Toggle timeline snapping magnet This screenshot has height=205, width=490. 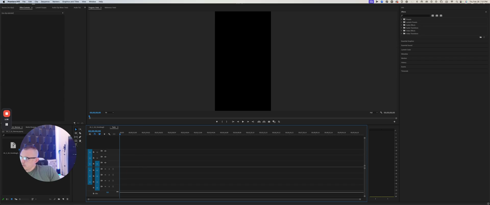pyautogui.click(x=95, y=134)
